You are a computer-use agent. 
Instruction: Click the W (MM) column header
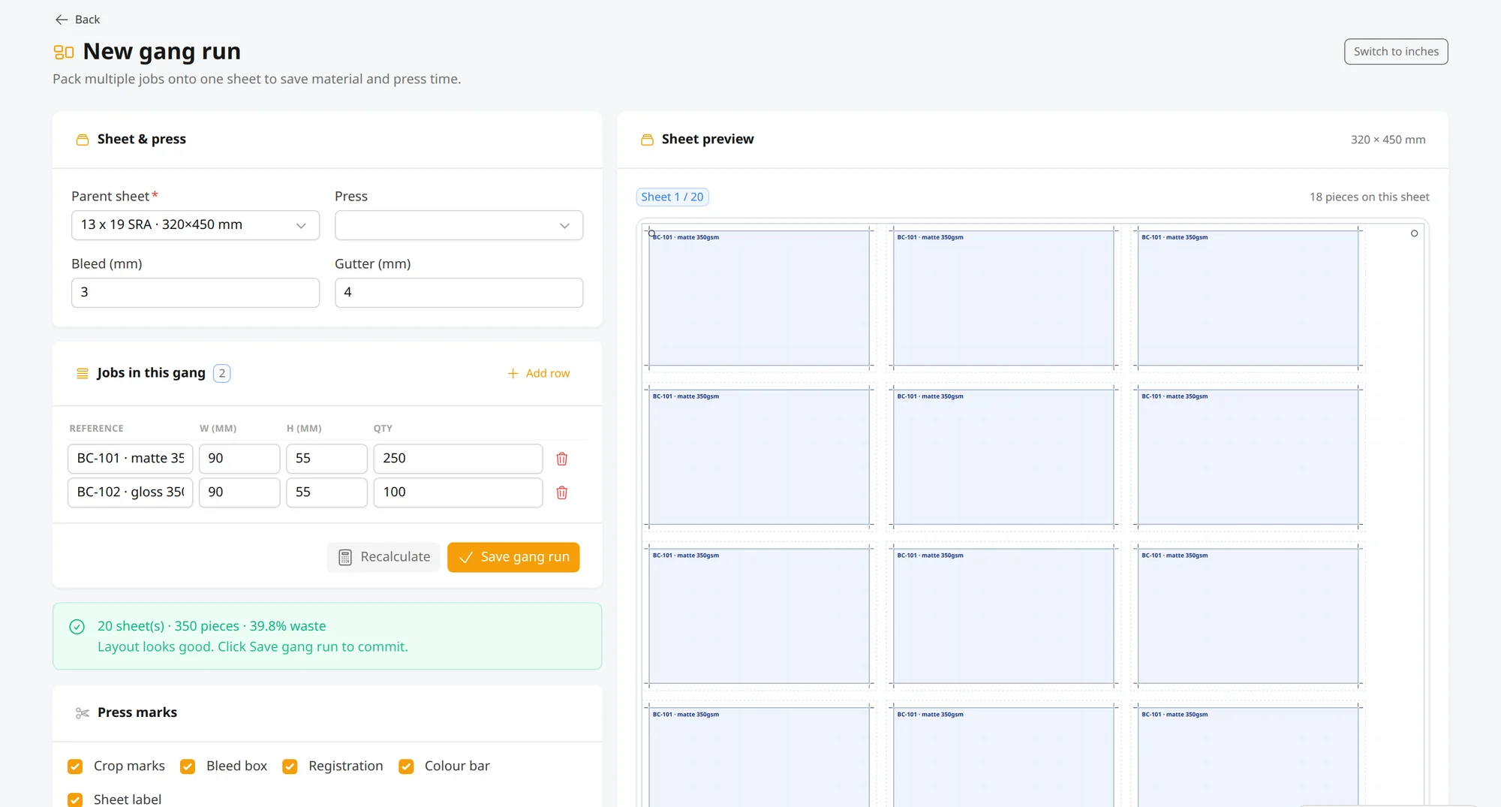coord(218,429)
